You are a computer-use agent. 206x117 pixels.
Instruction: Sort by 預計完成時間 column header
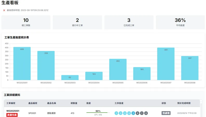click(184, 103)
